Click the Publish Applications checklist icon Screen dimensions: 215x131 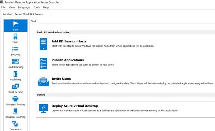click(43, 63)
